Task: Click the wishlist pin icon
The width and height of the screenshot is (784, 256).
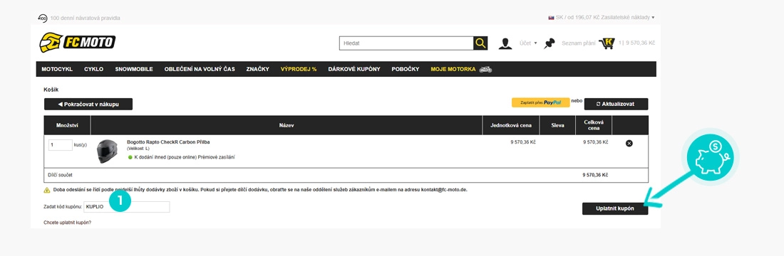Action: pos(550,43)
